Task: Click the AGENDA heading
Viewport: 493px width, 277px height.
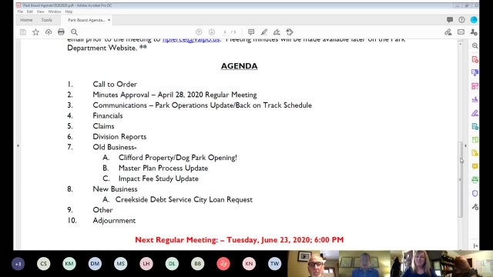Action: coord(240,66)
